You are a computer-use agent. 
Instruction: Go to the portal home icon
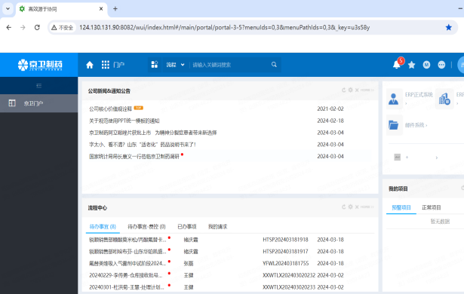click(x=90, y=65)
